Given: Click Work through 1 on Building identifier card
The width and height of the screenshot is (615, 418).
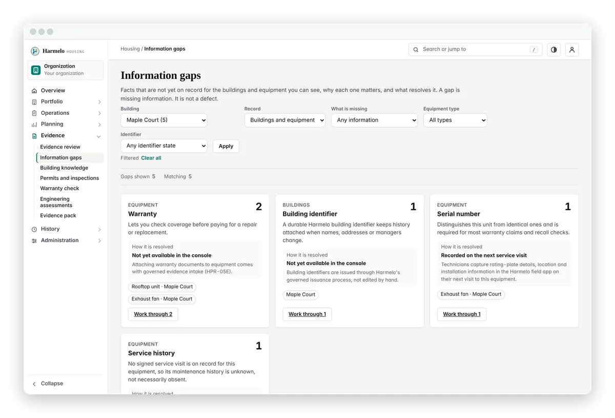Looking at the screenshot, I should pyautogui.click(x=307, y=314).
